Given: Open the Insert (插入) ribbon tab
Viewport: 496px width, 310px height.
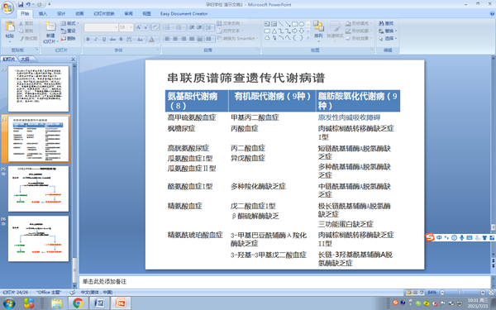Looking at the screenshot, I should (43, 13).
